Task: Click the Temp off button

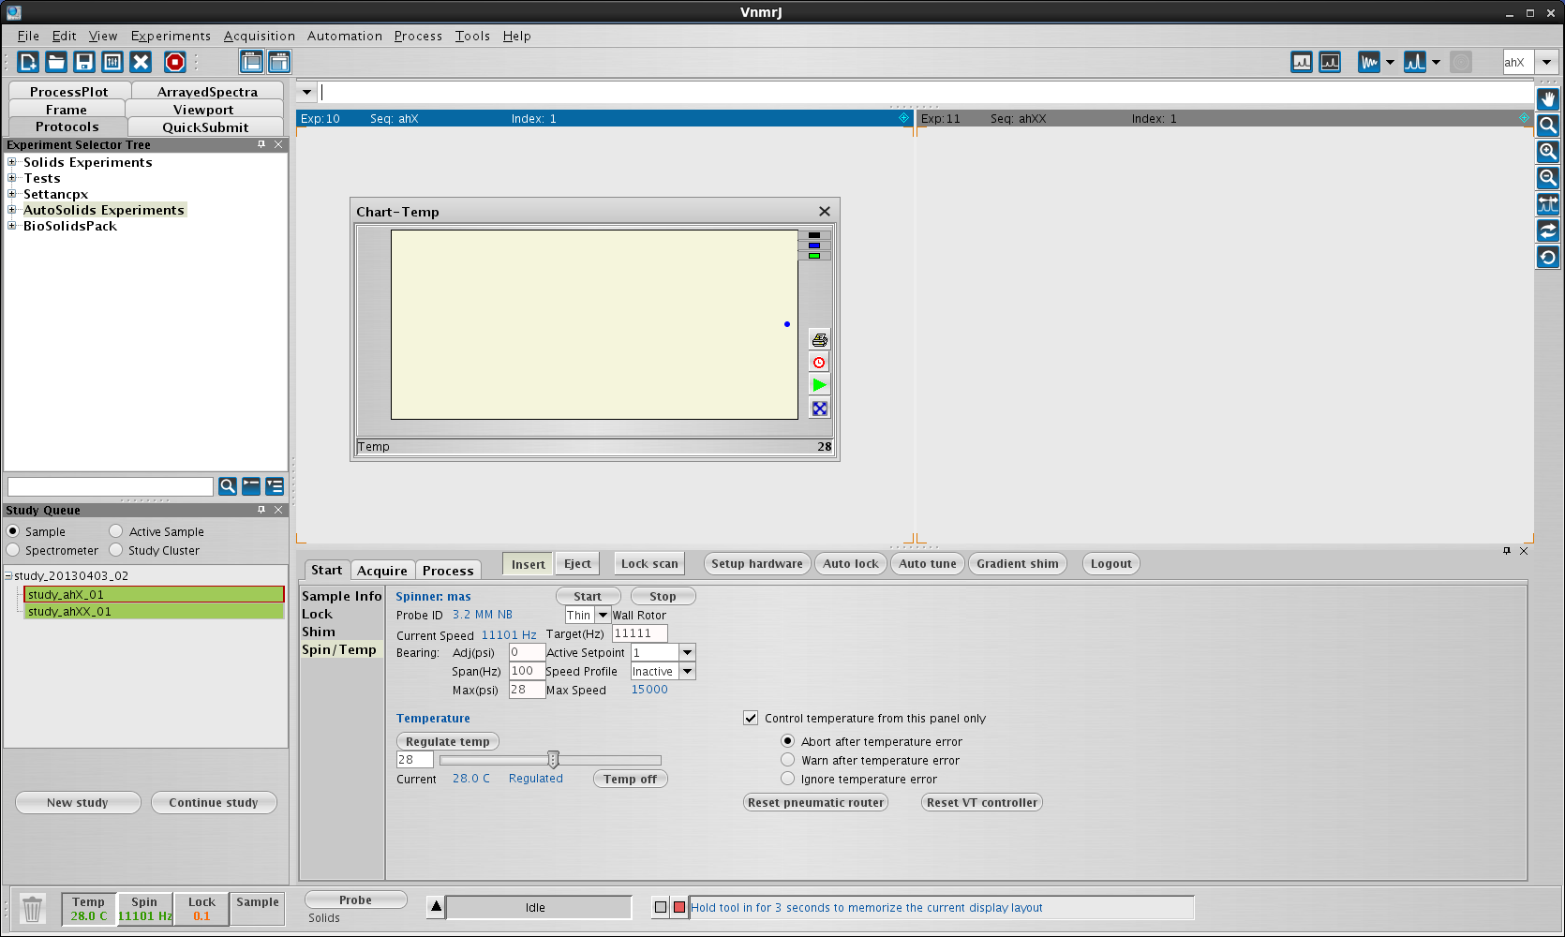Action: (x=630, y=779)
